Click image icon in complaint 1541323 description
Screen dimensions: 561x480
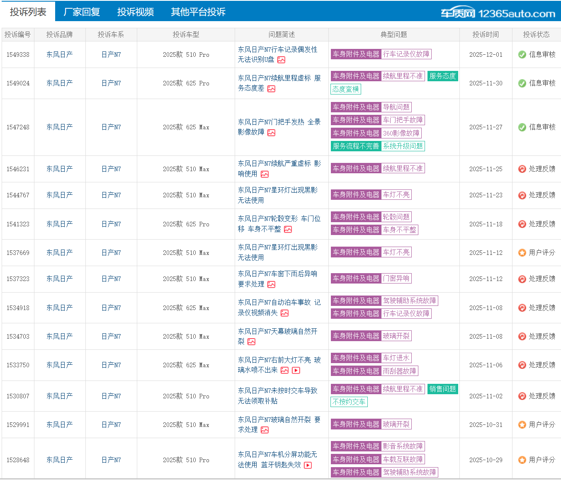click(288, 229)
